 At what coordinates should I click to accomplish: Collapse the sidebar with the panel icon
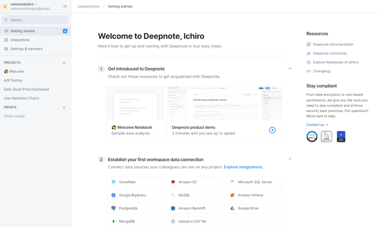coord(65,6)
